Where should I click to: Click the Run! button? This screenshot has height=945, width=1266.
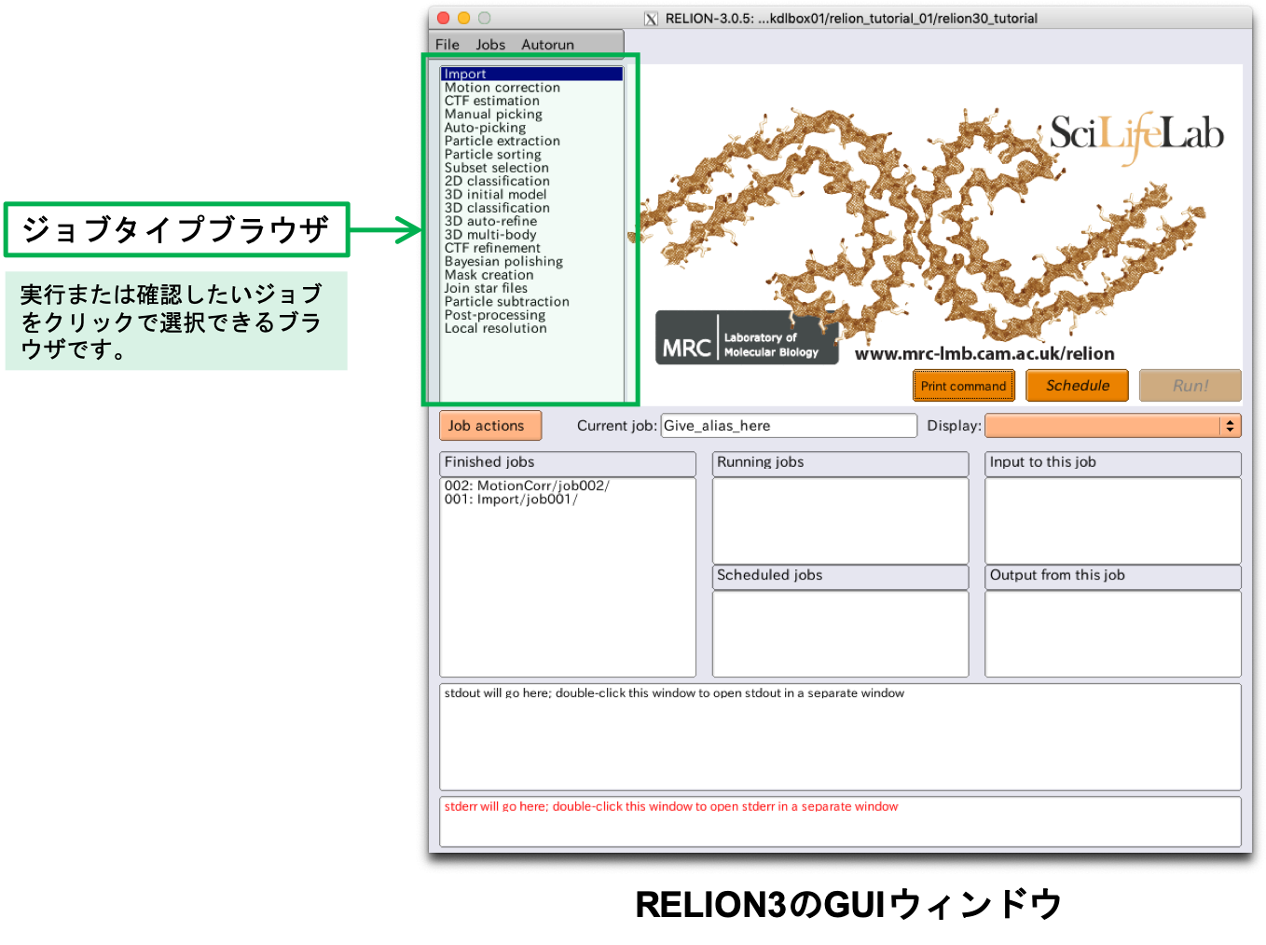tap(1190, 386)
